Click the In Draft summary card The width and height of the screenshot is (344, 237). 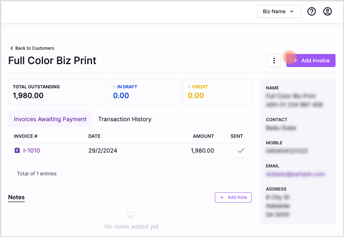coord(144,92)
